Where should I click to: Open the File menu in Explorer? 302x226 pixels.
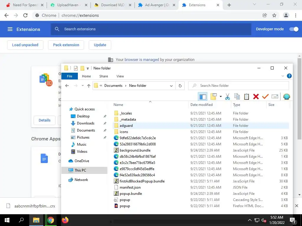pyautogui.click(x=70, y=76)
